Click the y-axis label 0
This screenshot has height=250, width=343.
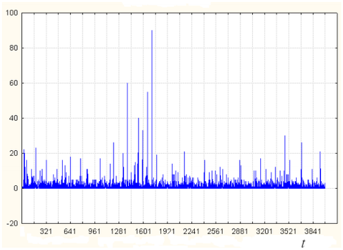point(16,188)
